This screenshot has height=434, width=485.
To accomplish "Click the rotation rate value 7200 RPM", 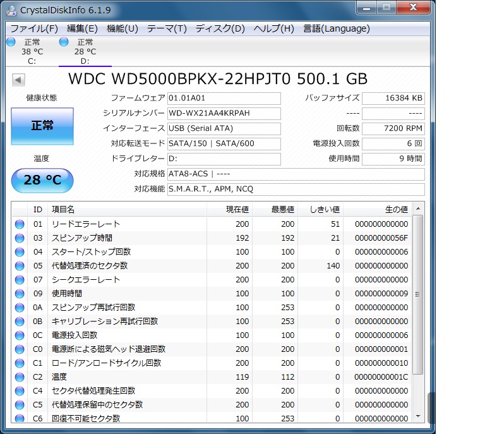I will [x=393, y=129].
